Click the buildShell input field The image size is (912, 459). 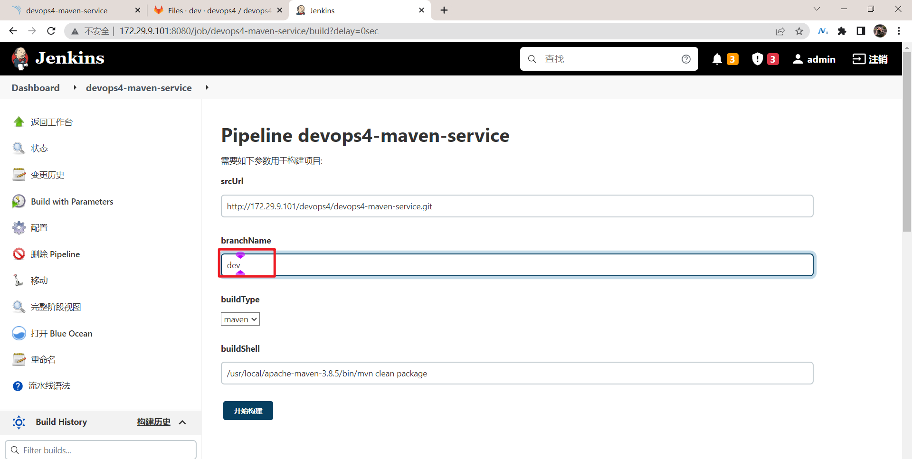517,373
